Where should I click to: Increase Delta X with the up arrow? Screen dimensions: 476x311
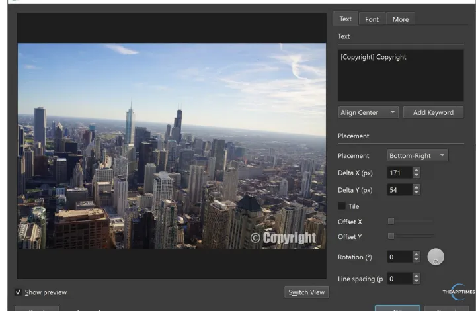click(416, 169)
